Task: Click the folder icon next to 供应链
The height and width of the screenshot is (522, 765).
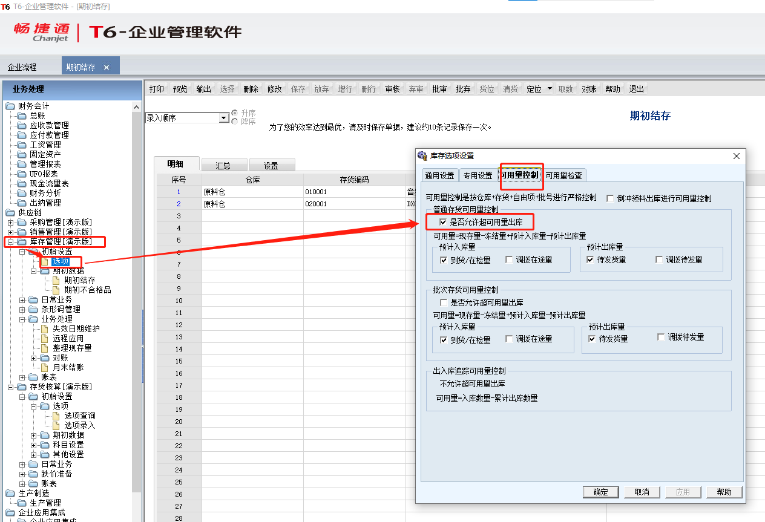Action: 10,212
